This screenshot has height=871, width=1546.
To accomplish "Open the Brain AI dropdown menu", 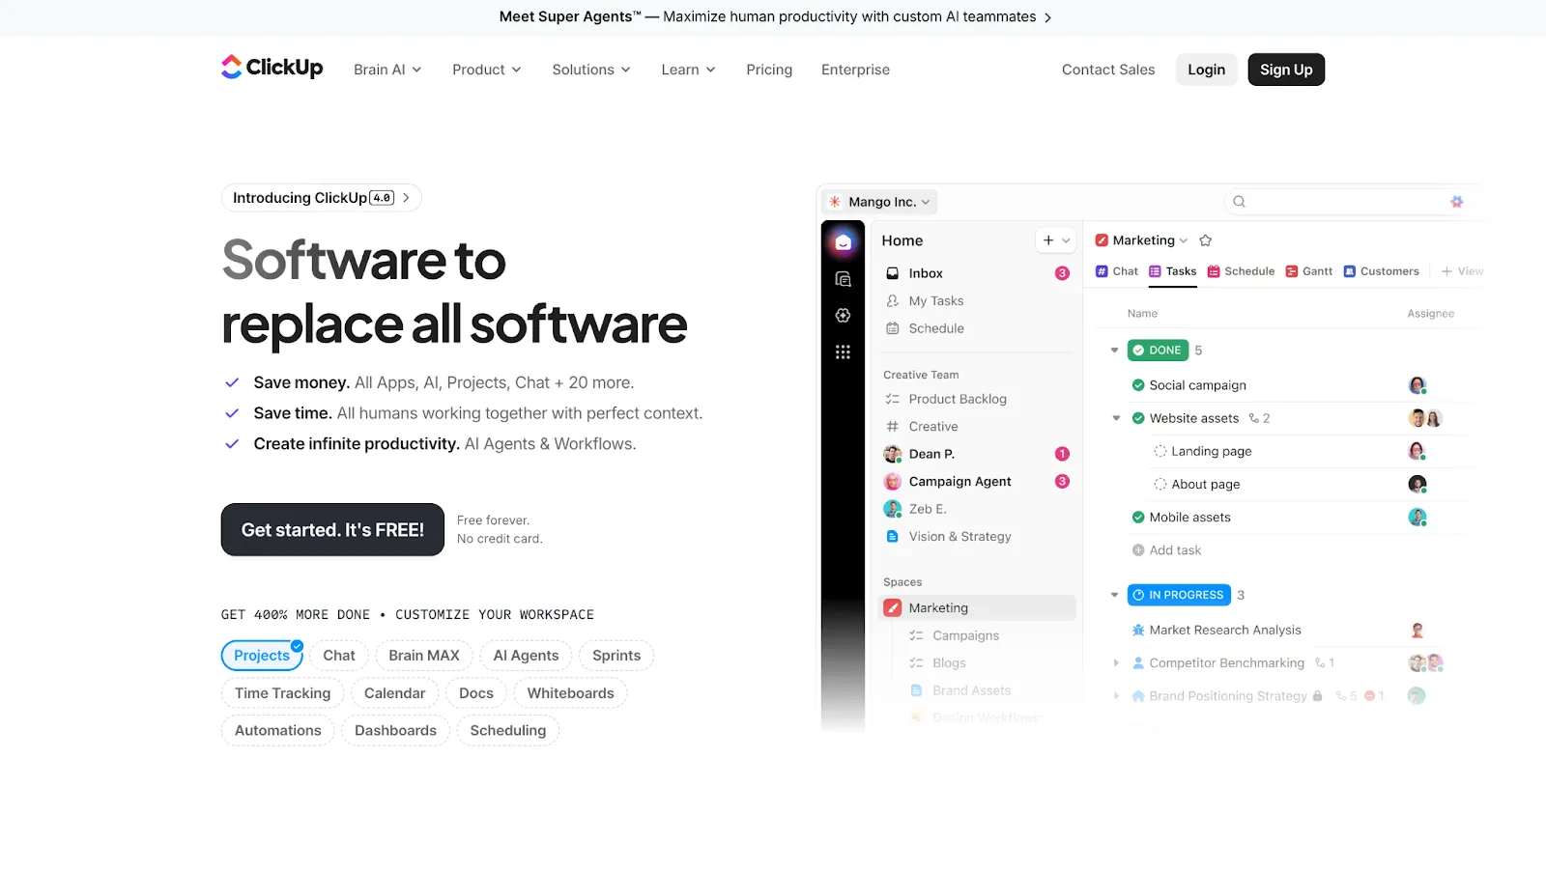I will [x=387, y=70].
